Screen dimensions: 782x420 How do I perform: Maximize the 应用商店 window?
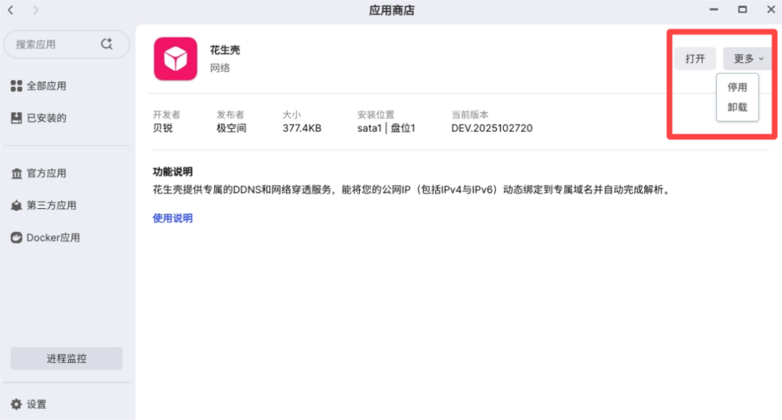[x=742, y=10]
